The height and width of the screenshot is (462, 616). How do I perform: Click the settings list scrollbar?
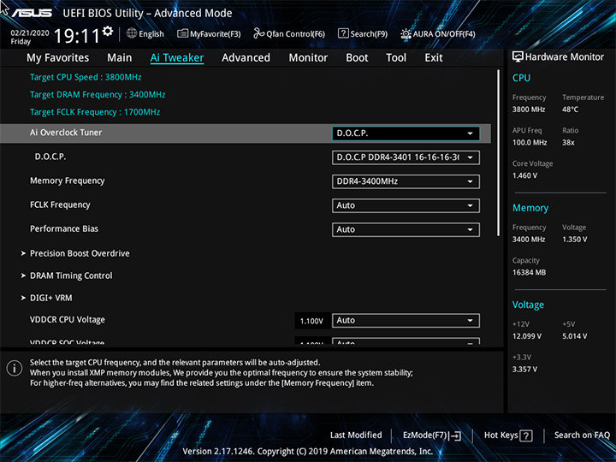coord(499,153)
